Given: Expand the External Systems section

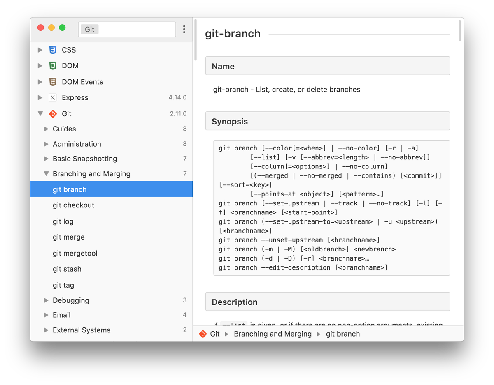Looking at the screenshot, I should (46, 330).
